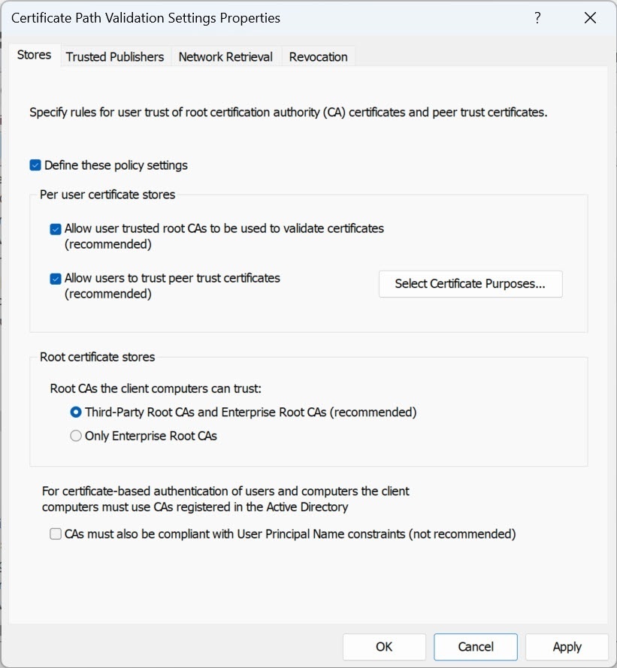
Task: Enable User Principal Name constraints compliance checkbox
Action: tap(56, 535)
